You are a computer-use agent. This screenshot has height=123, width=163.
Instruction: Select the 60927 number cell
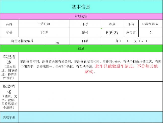pyautogui.click(x=113, y=32)
